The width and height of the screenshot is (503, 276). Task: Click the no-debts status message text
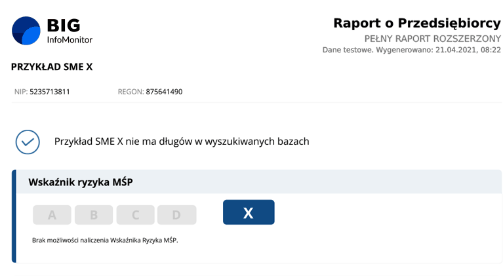(x=181, y=141)
